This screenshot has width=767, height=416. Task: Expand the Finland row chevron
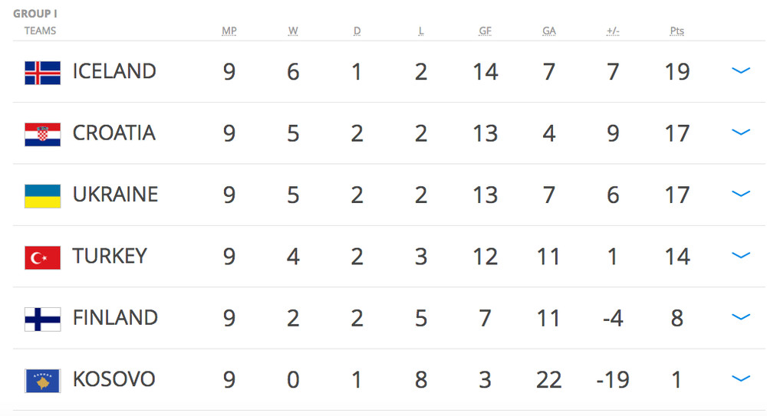[x=741, y=316]
